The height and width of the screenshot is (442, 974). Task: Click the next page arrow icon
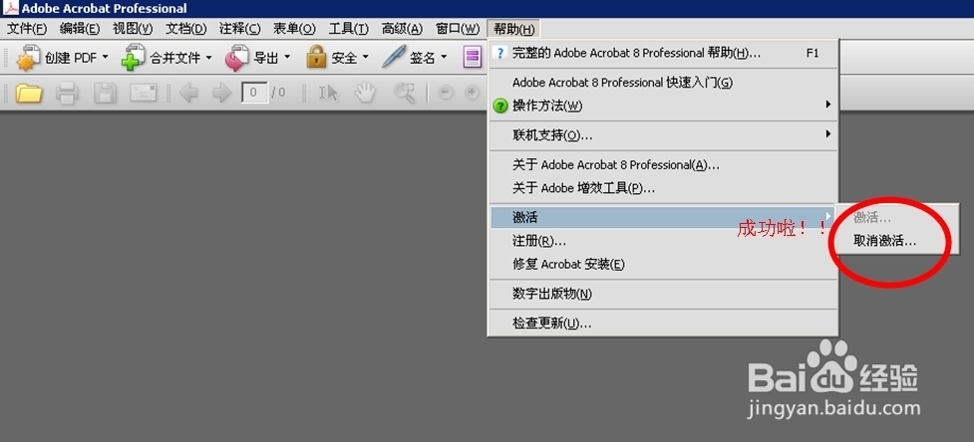point(221,93)
